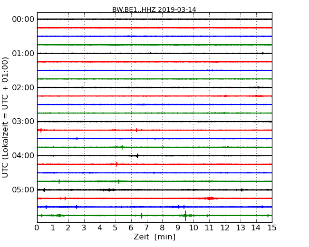The height and width of the screenshot is (247, 309).
Task: Select the 00:00 time label
Action: 23,19
